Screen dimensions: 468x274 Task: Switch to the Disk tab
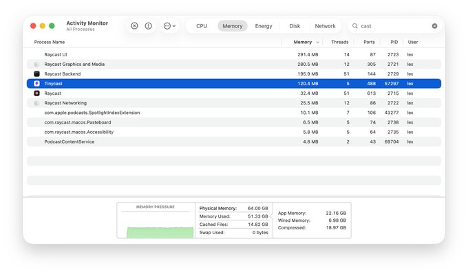tap(295, 26)
